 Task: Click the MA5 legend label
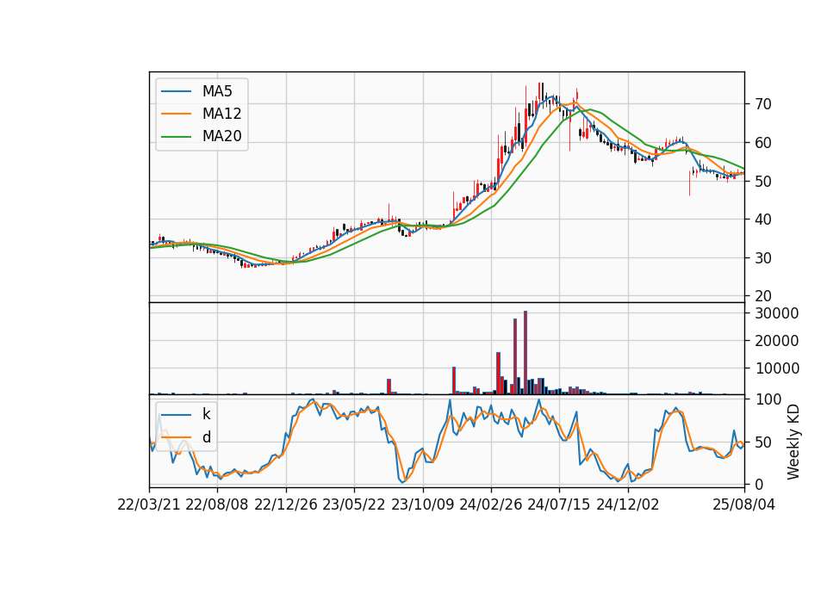pos(217,91)
